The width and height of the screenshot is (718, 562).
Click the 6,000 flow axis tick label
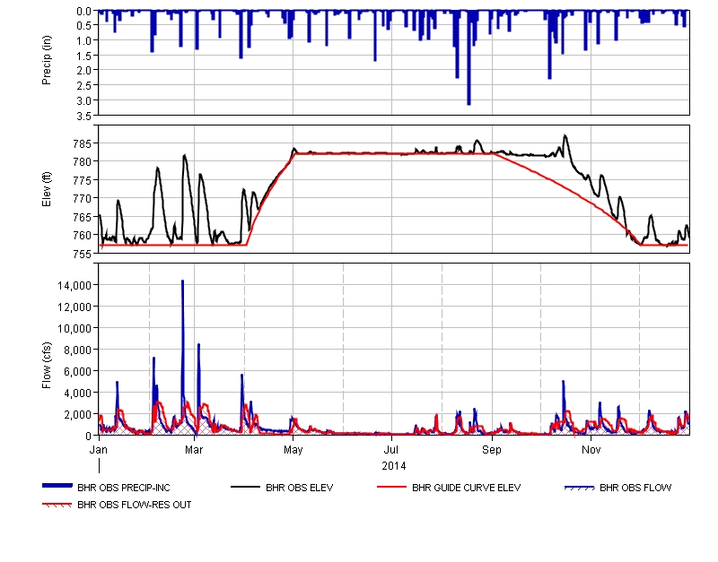pos(77,372)
